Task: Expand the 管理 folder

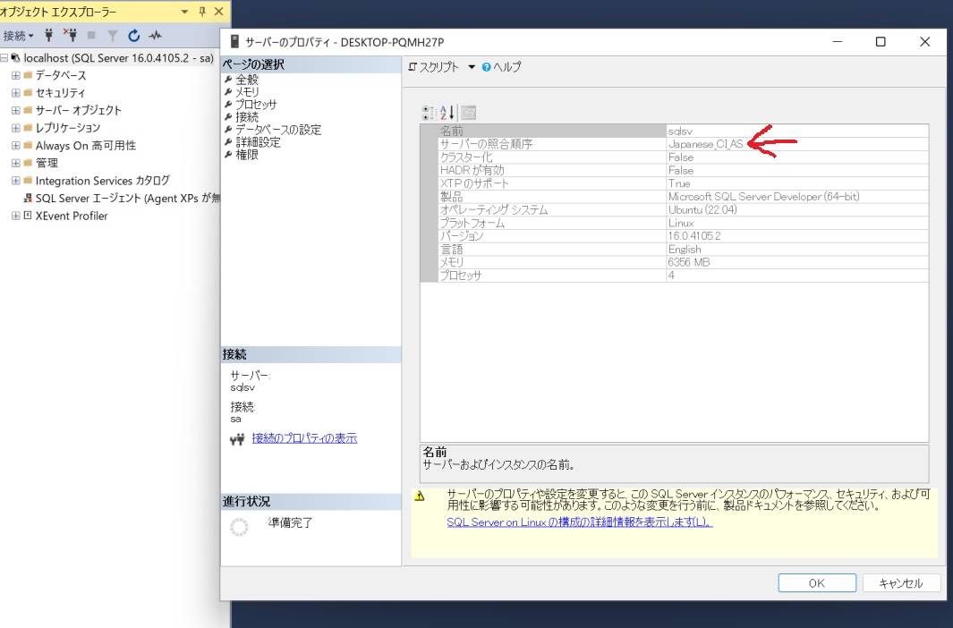Action: [16, 164]
